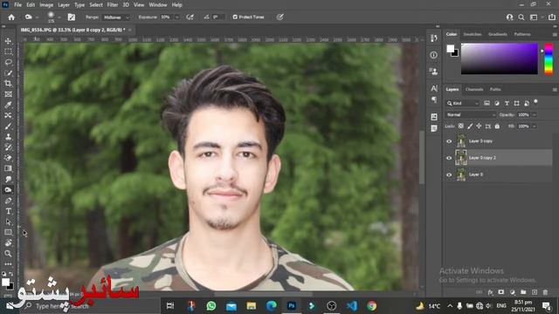The width and height of the screenshot is (559, 314).
Task: Hide the Layer 0 layer
Action: (449, 174)
